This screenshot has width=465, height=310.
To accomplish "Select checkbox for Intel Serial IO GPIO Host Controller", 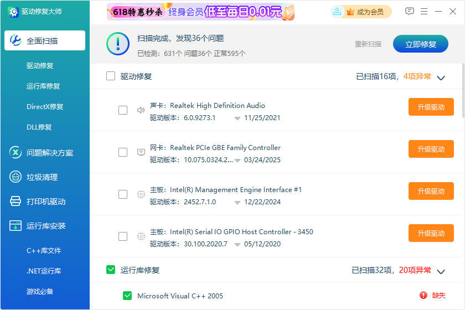I will point(123,236).
